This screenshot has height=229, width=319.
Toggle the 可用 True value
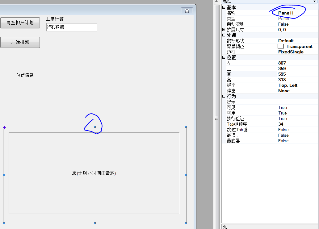coord(282,113)
